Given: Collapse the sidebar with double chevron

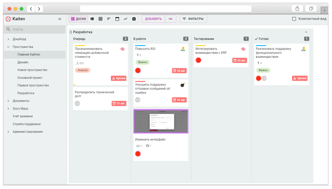Looking at the screenshot, I should click(x=60, y=19).
